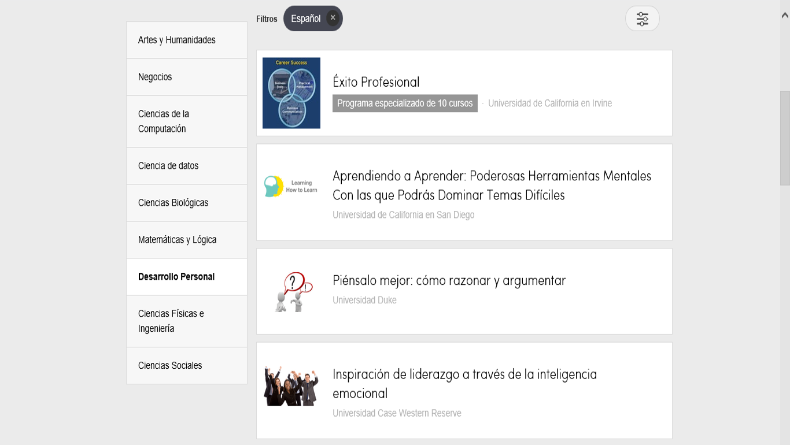Open Piénsalo mejor course link
The width and height of the screenshot is (790, 445).
tap(449, 281)
